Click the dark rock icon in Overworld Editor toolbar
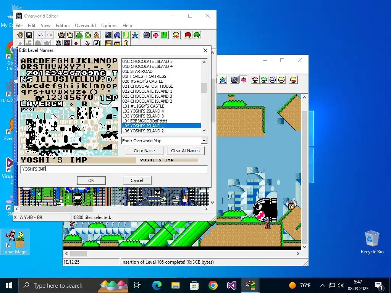 coord(108,35)
